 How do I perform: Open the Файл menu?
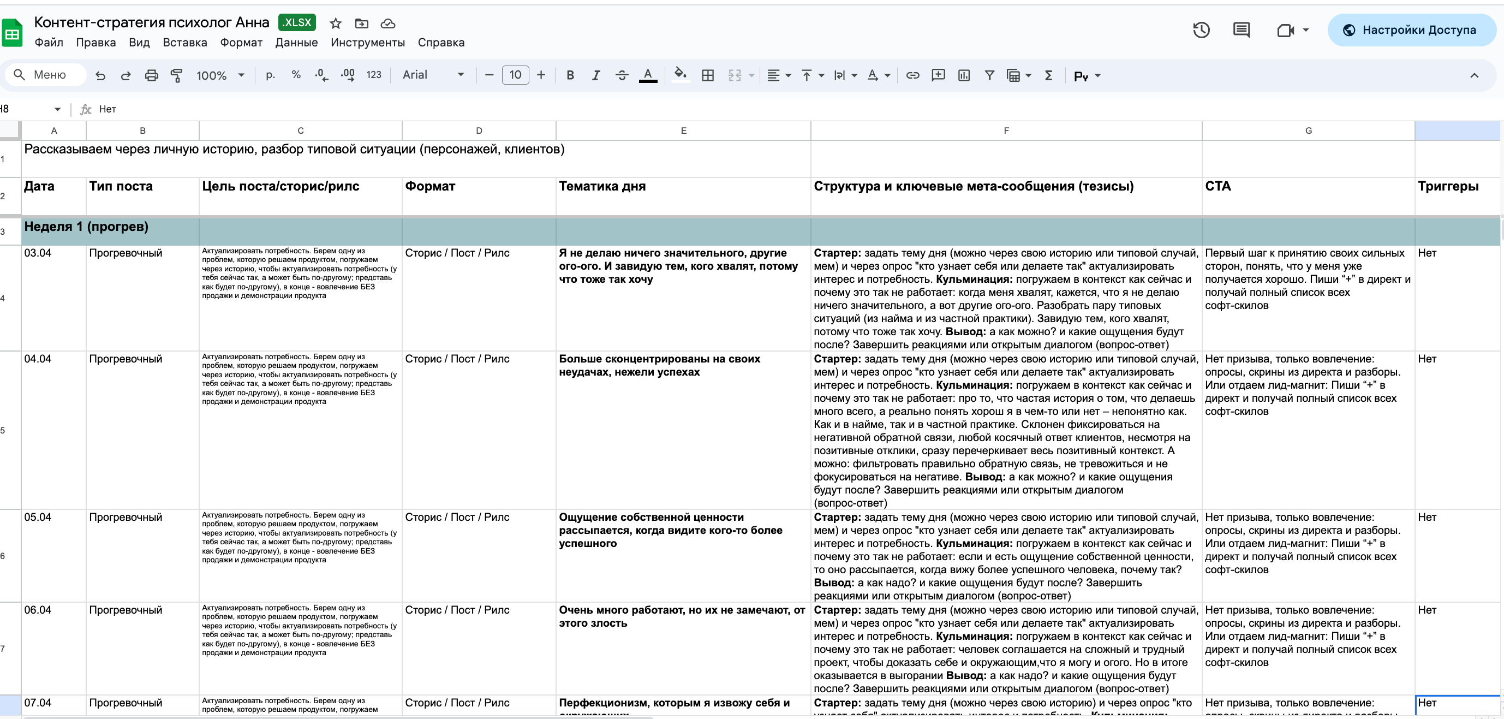coord(49,43)
